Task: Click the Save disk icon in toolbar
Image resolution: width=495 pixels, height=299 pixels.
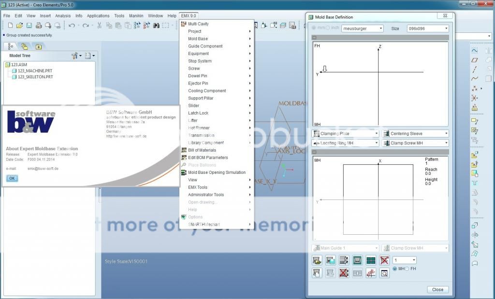Action: pos(29,25)
